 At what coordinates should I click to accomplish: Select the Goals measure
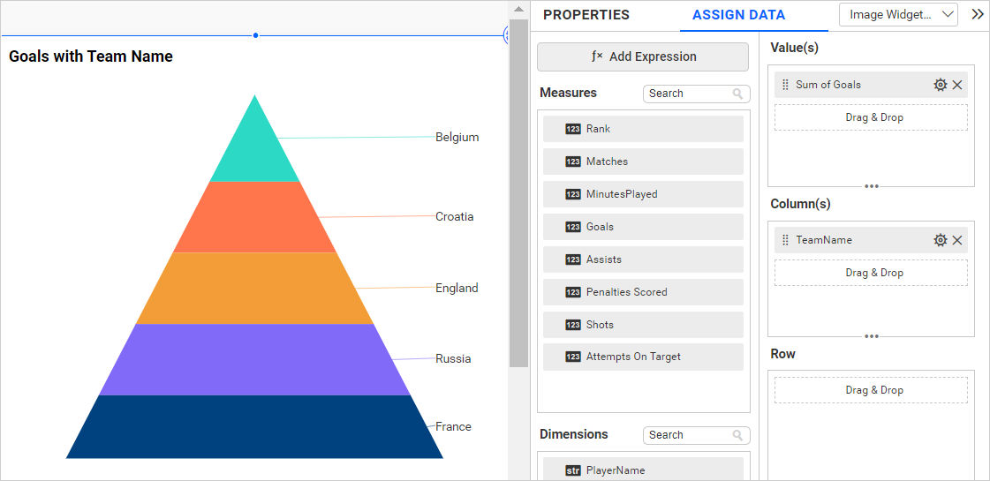tap(643, 227)
